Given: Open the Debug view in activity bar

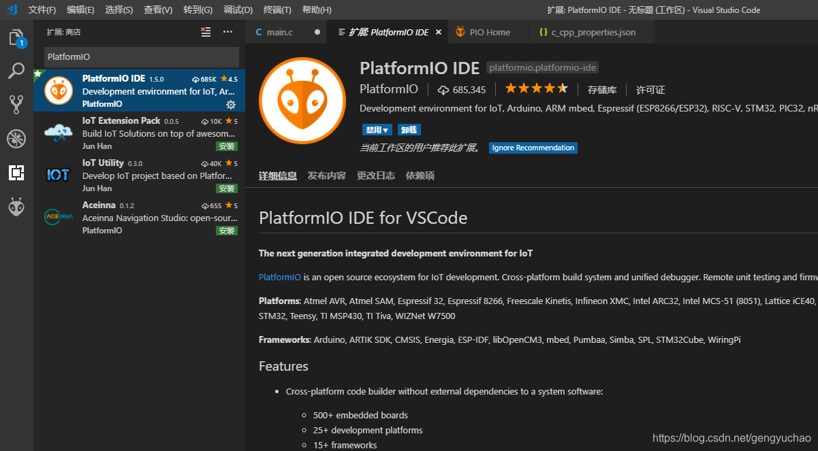Looking at the screenshot, I should 16,139.
